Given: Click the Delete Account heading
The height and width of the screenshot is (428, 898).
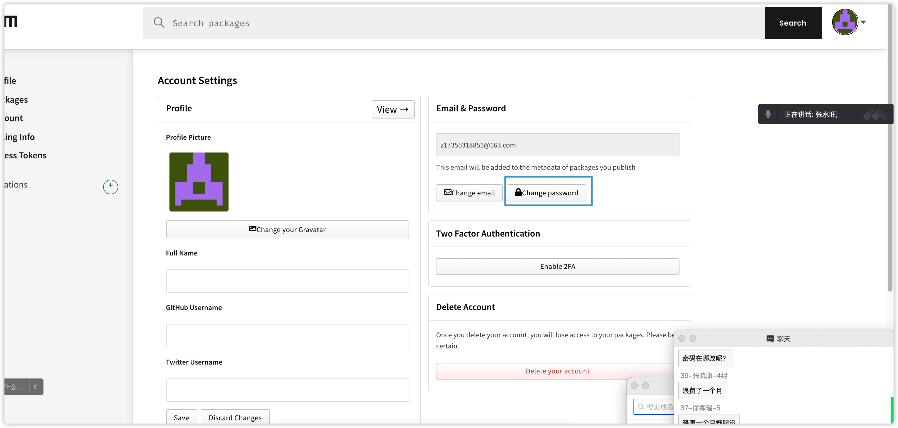Looking at the screenshot, I should point(465,307).
